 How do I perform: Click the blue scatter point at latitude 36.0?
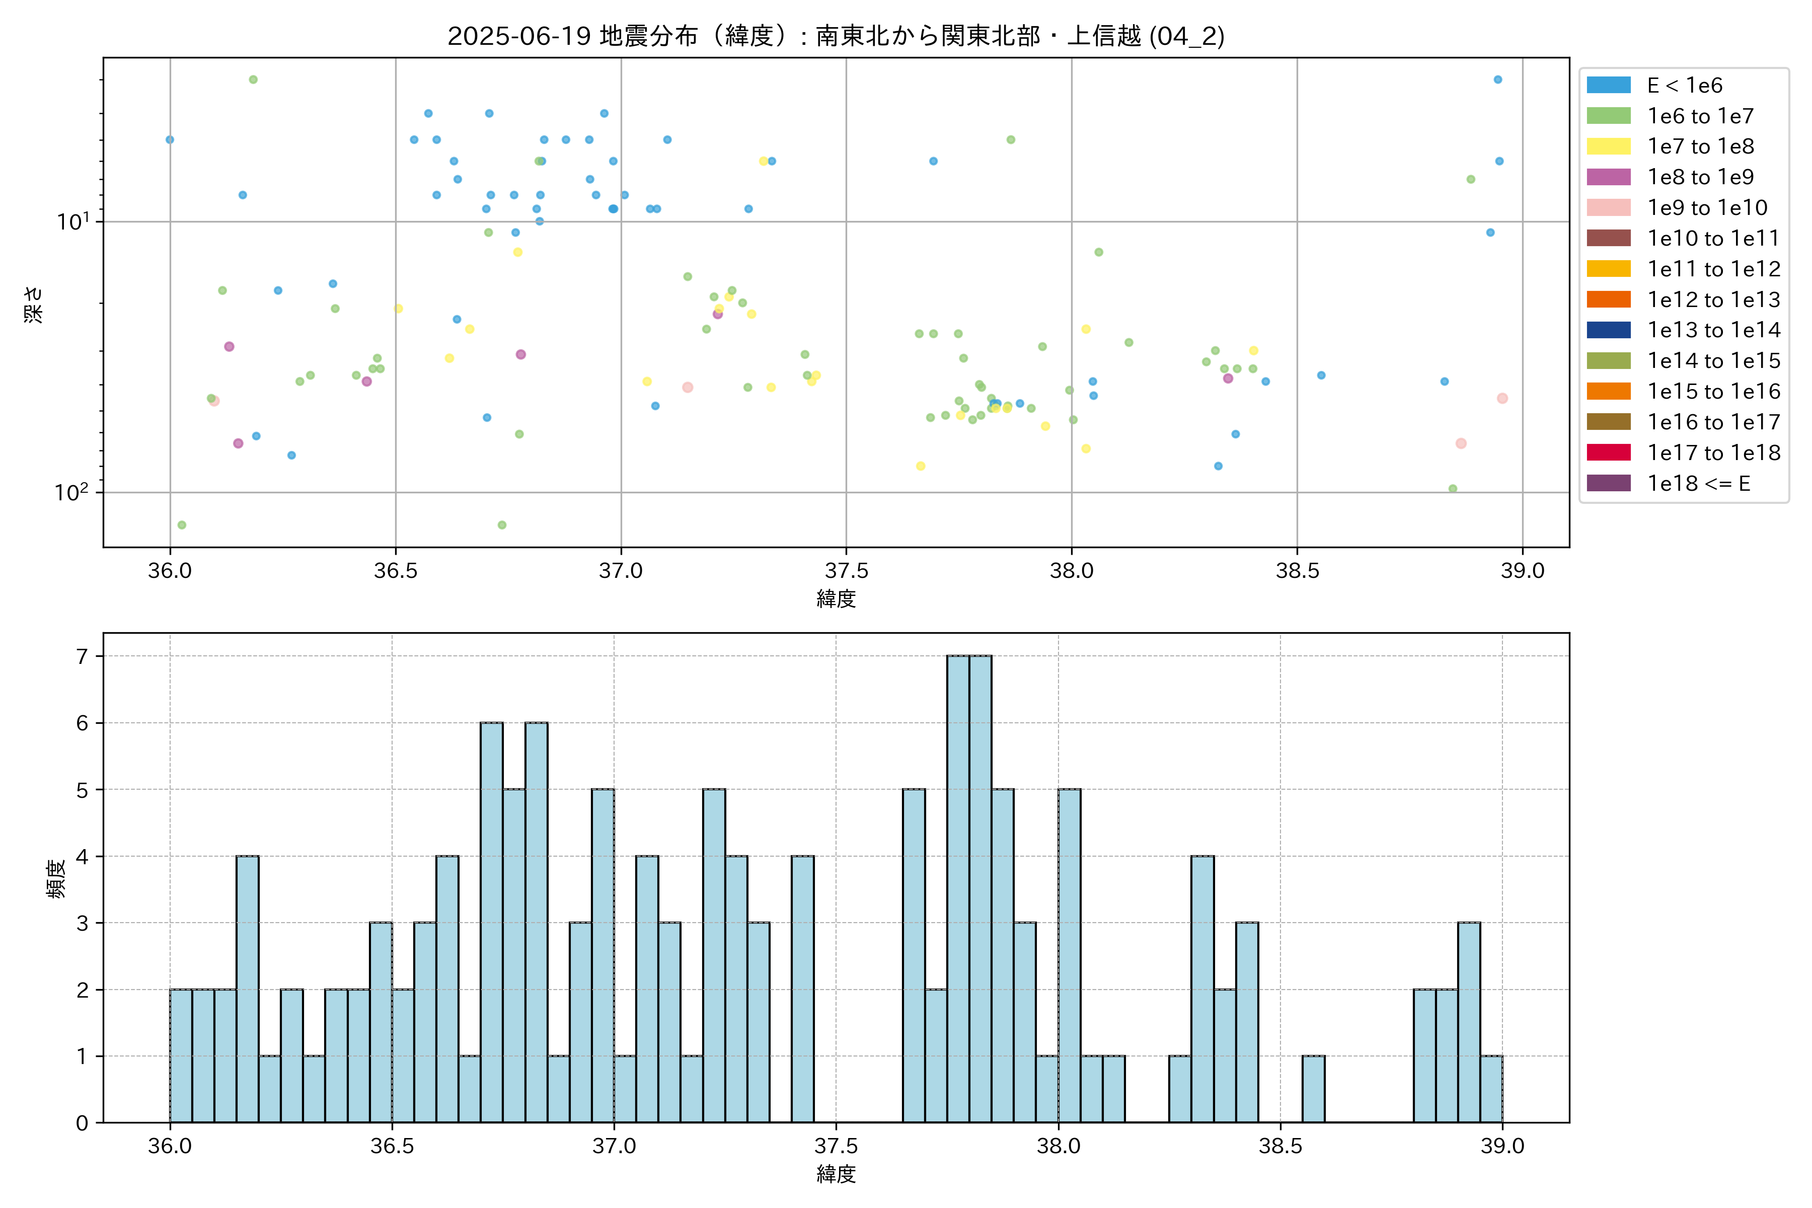click(x=170, y=140)
